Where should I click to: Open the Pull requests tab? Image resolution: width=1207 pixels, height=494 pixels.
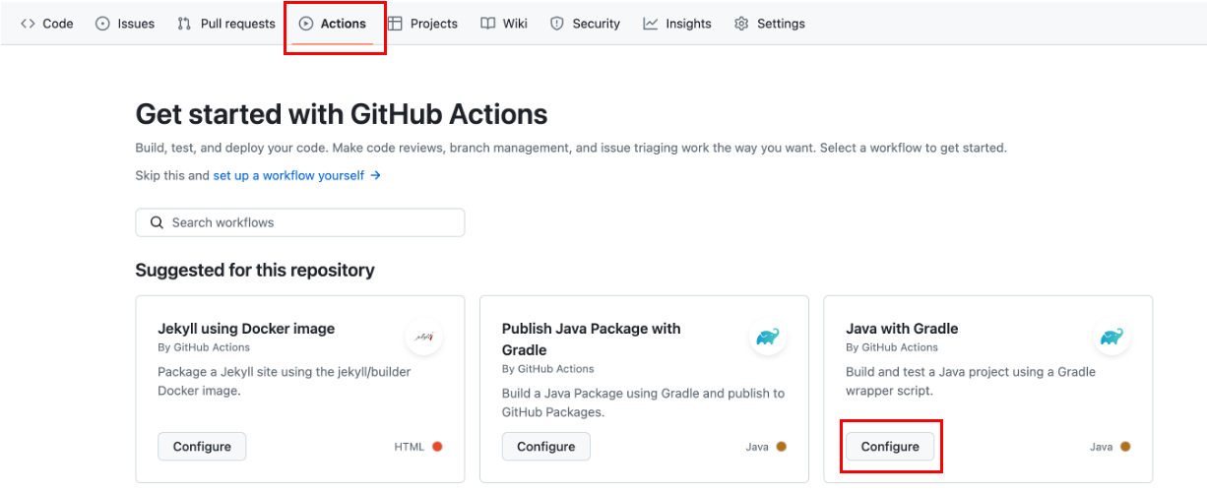[x=226, y=24]
